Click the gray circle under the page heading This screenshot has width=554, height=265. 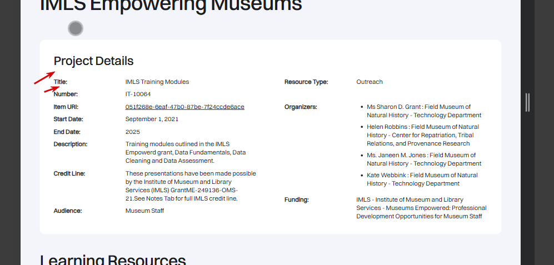pos(76,28)
